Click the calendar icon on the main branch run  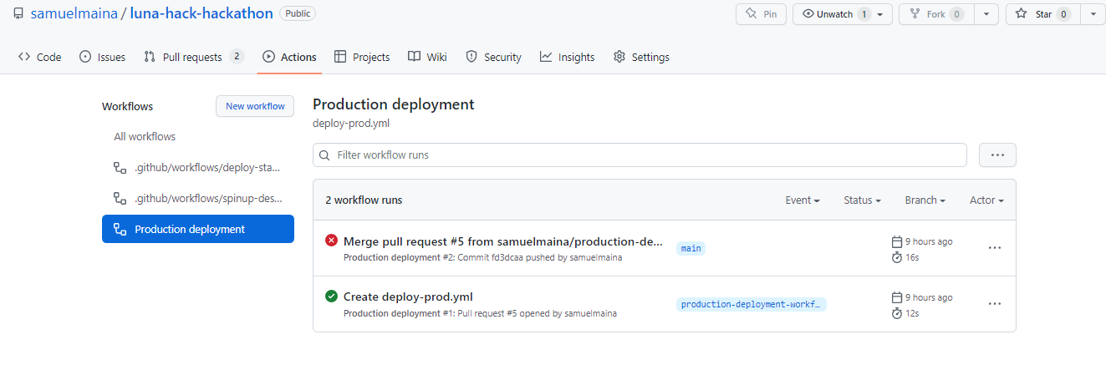[x=897, y=241]
